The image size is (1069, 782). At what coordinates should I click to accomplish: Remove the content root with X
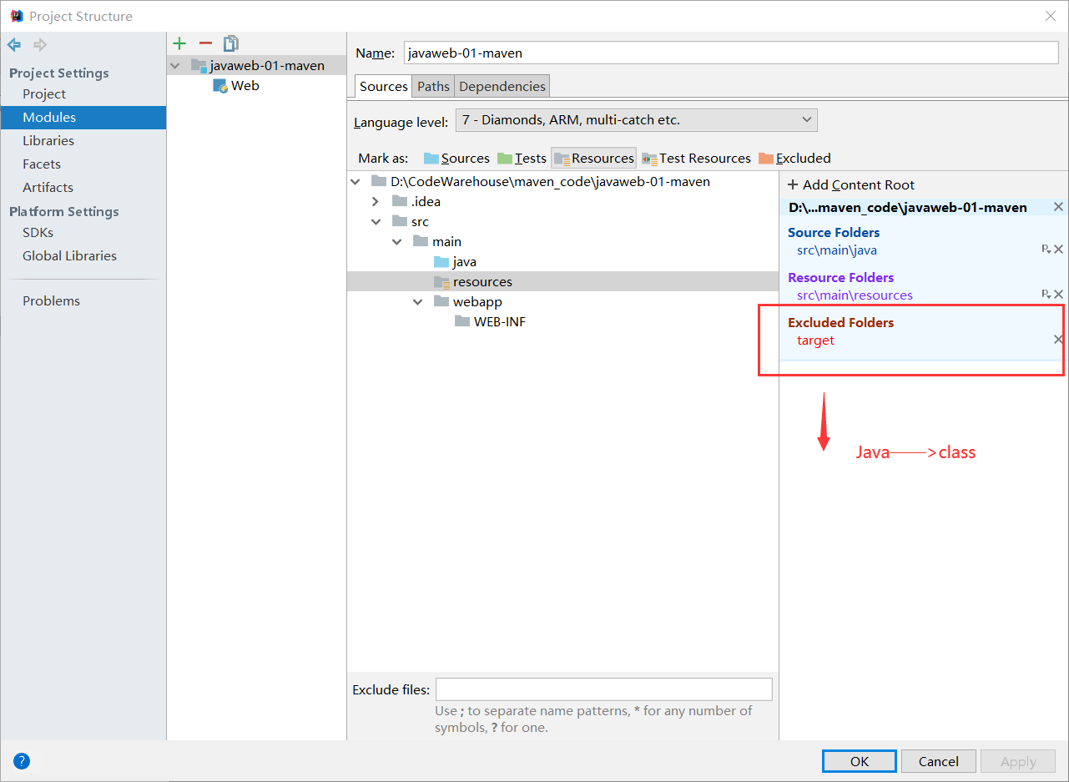click(1058, 207)
